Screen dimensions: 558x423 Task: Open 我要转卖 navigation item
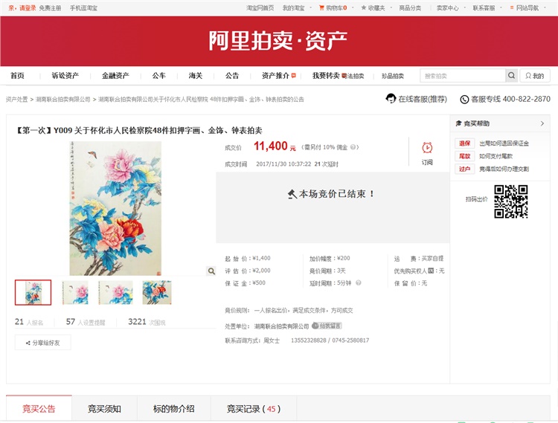pos(326,75)
